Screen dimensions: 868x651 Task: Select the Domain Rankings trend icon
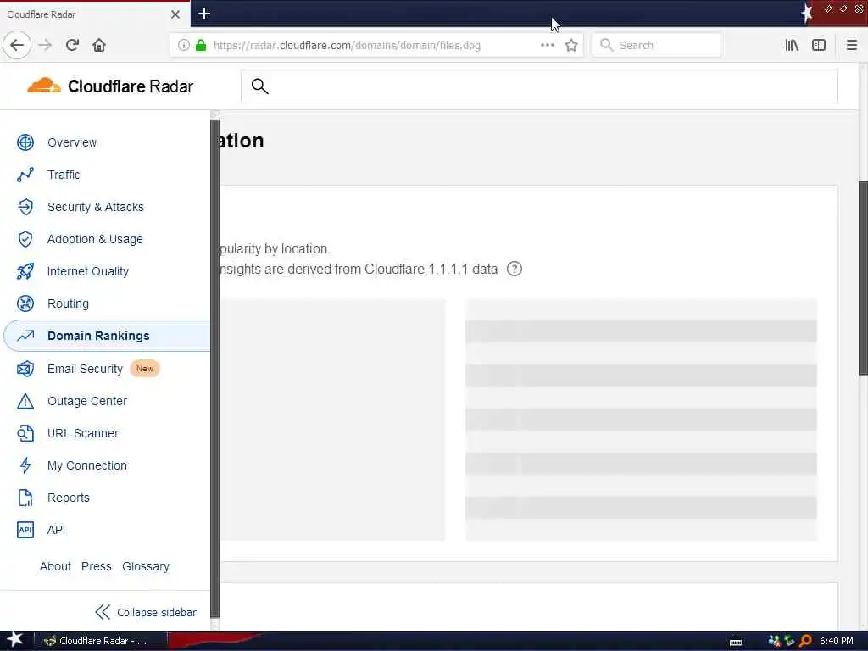[x=25, y=336]
